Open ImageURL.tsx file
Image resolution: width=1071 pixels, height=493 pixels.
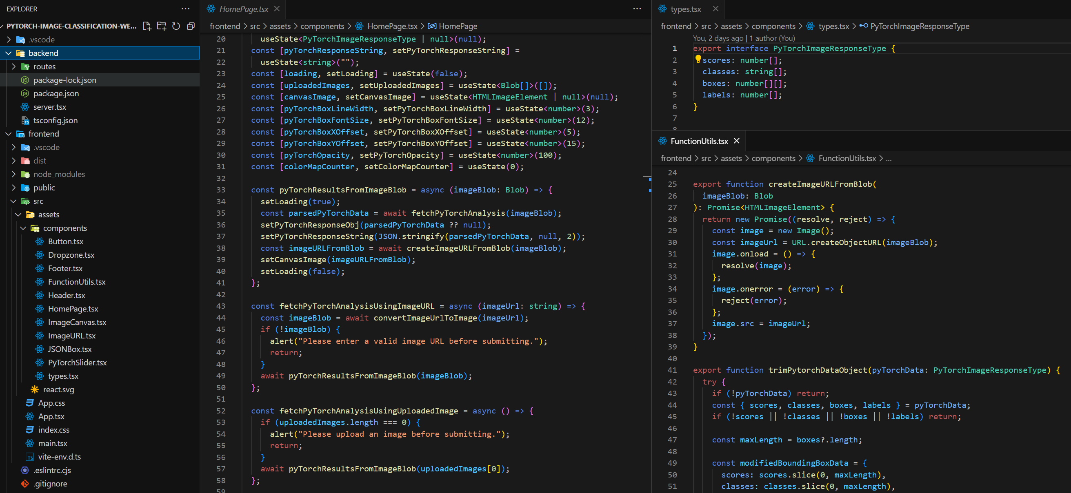(100, 336)
